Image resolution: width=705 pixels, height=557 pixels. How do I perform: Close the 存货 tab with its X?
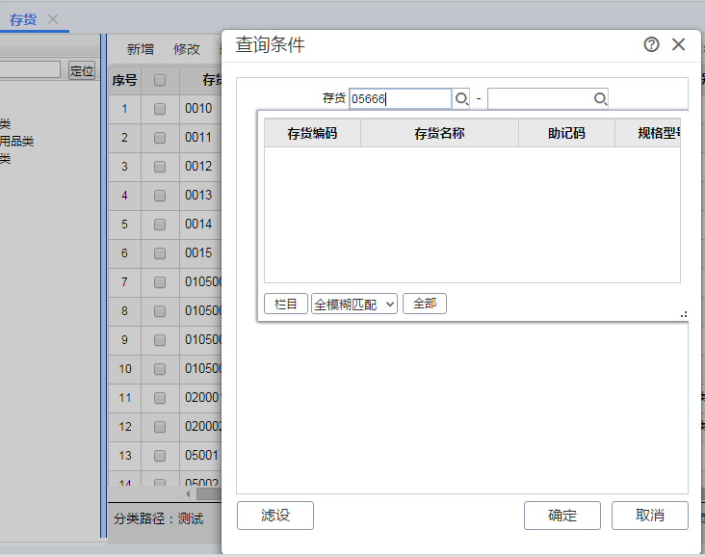click(53, 19)
